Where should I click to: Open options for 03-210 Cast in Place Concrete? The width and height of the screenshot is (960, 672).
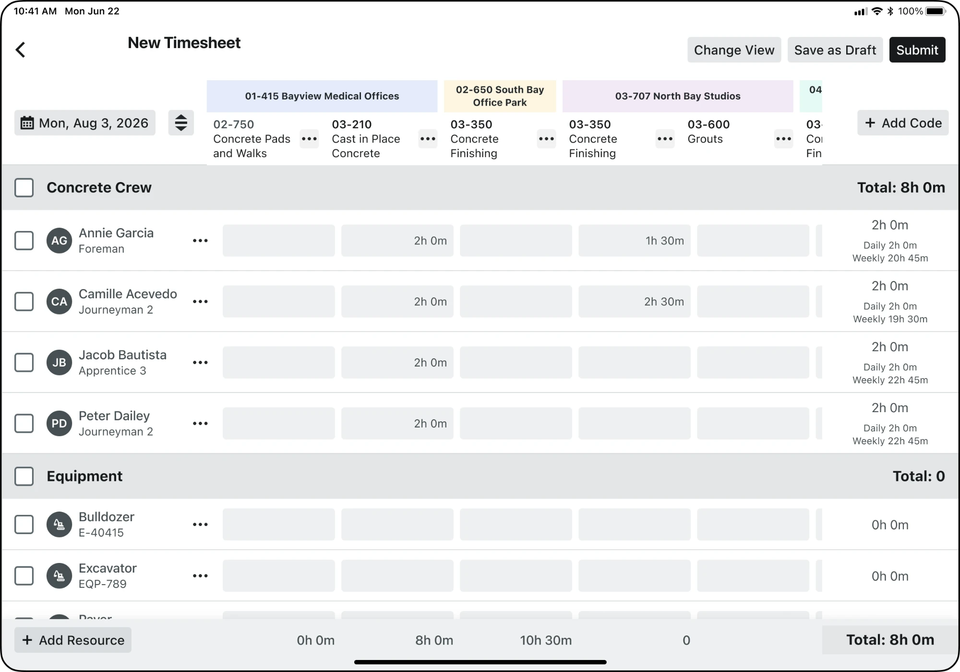point(428,139)
